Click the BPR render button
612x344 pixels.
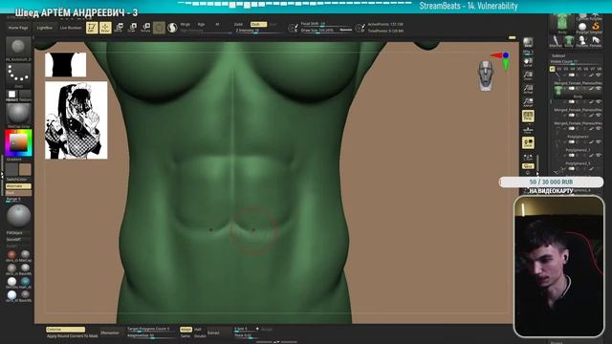[x=528, y=42]
